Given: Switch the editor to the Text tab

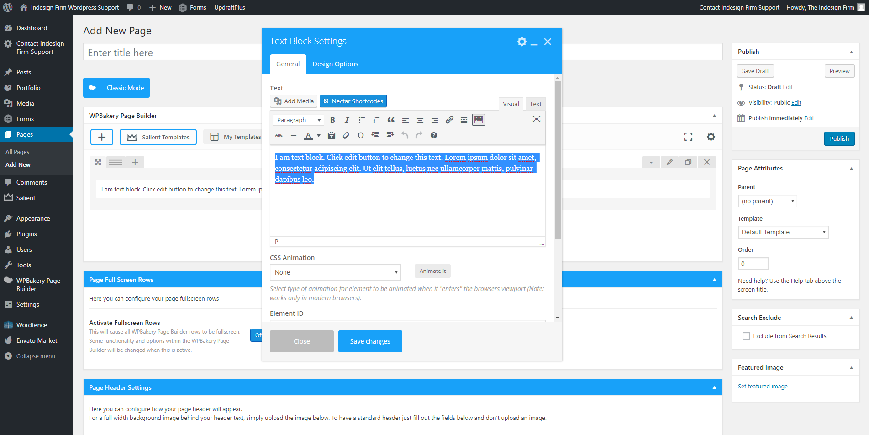Looking at the screenshot, I should [535, 104].
